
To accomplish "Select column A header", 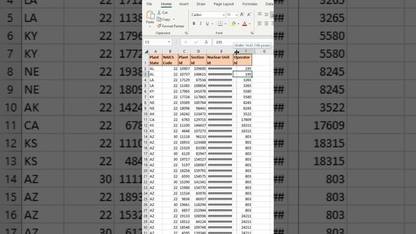I will (155, 51).
